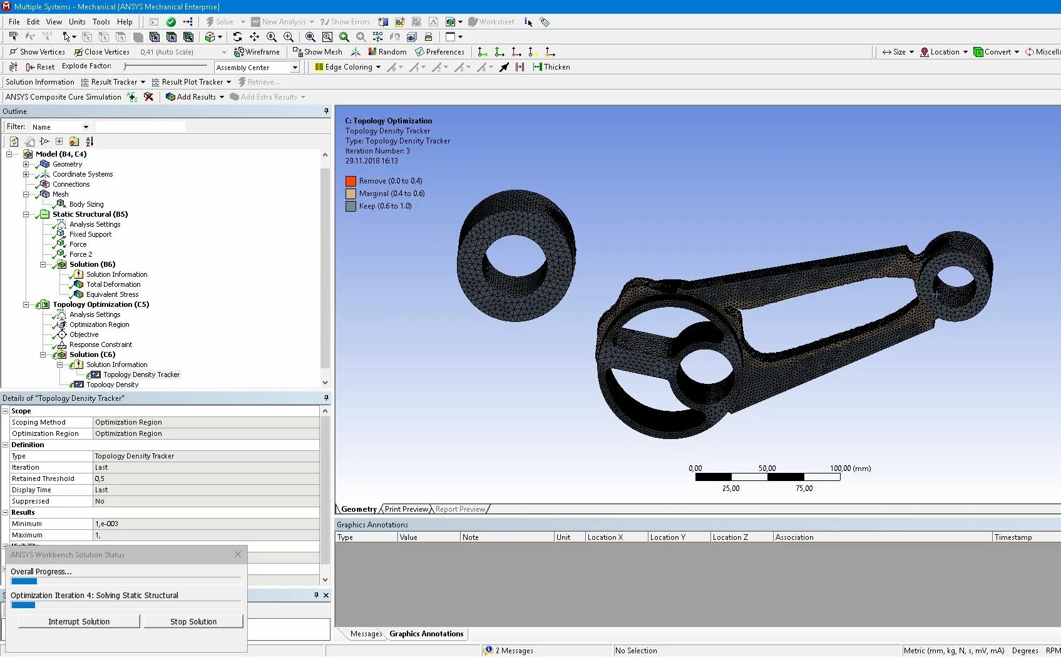Click the green checkmark status icon

[171, 22]
